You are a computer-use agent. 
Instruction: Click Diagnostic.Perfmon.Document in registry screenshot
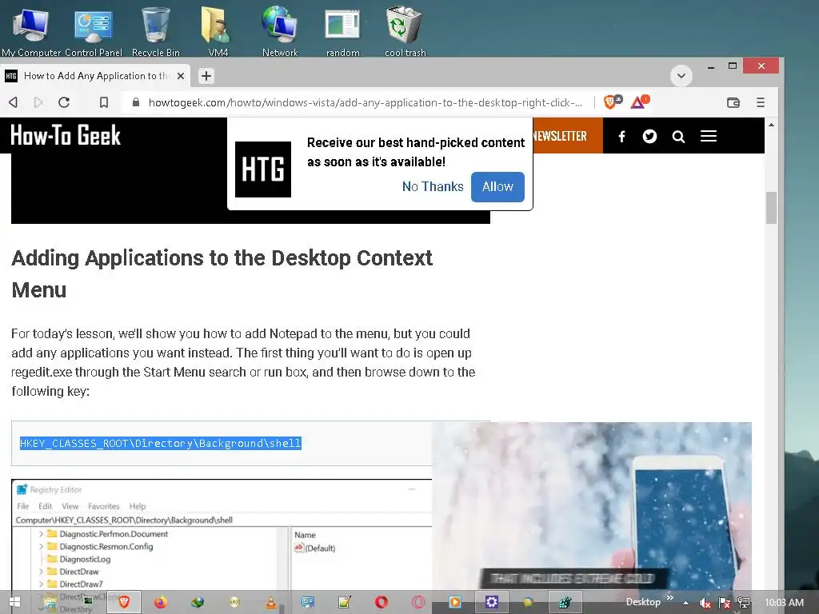tap(114, 533)
